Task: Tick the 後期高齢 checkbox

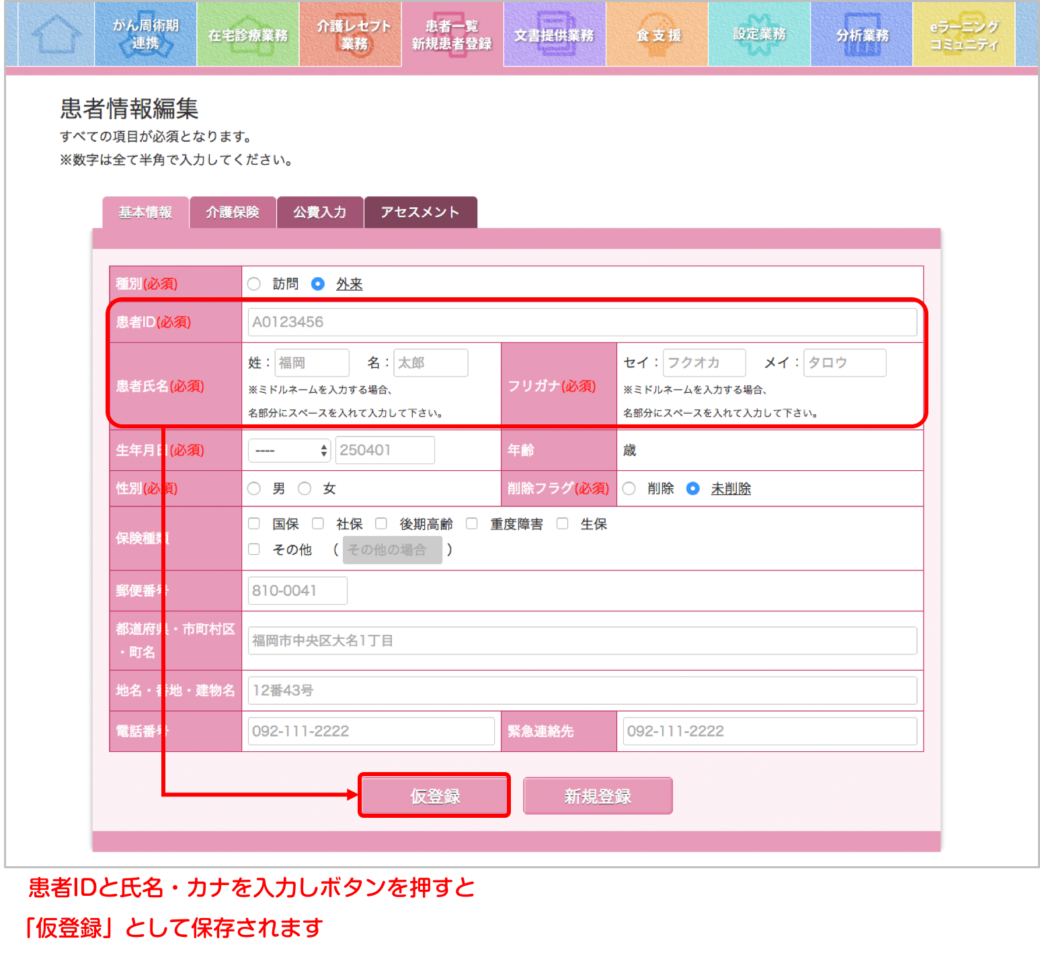Action: [x=381, y=523]
